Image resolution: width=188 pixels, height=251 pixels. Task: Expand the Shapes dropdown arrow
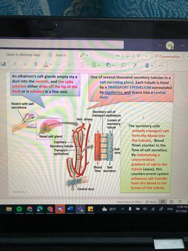[114, 65]
